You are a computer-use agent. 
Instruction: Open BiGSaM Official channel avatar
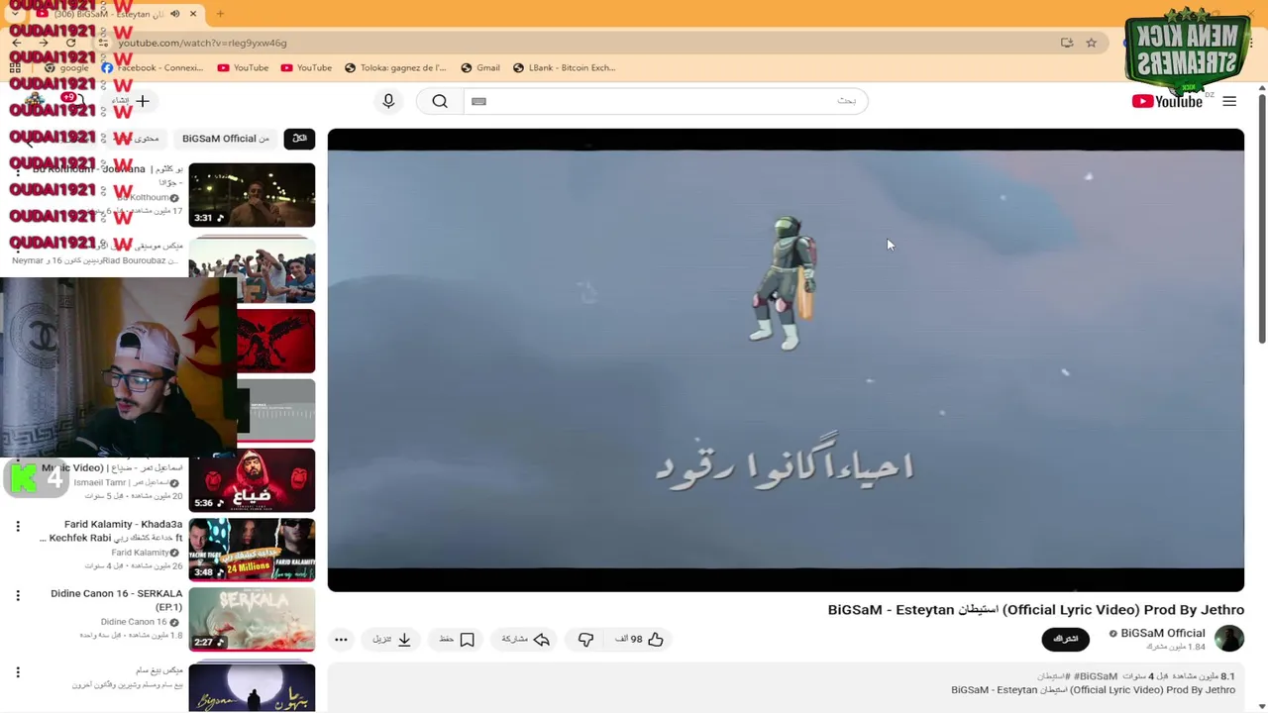tap(1229, 638)
